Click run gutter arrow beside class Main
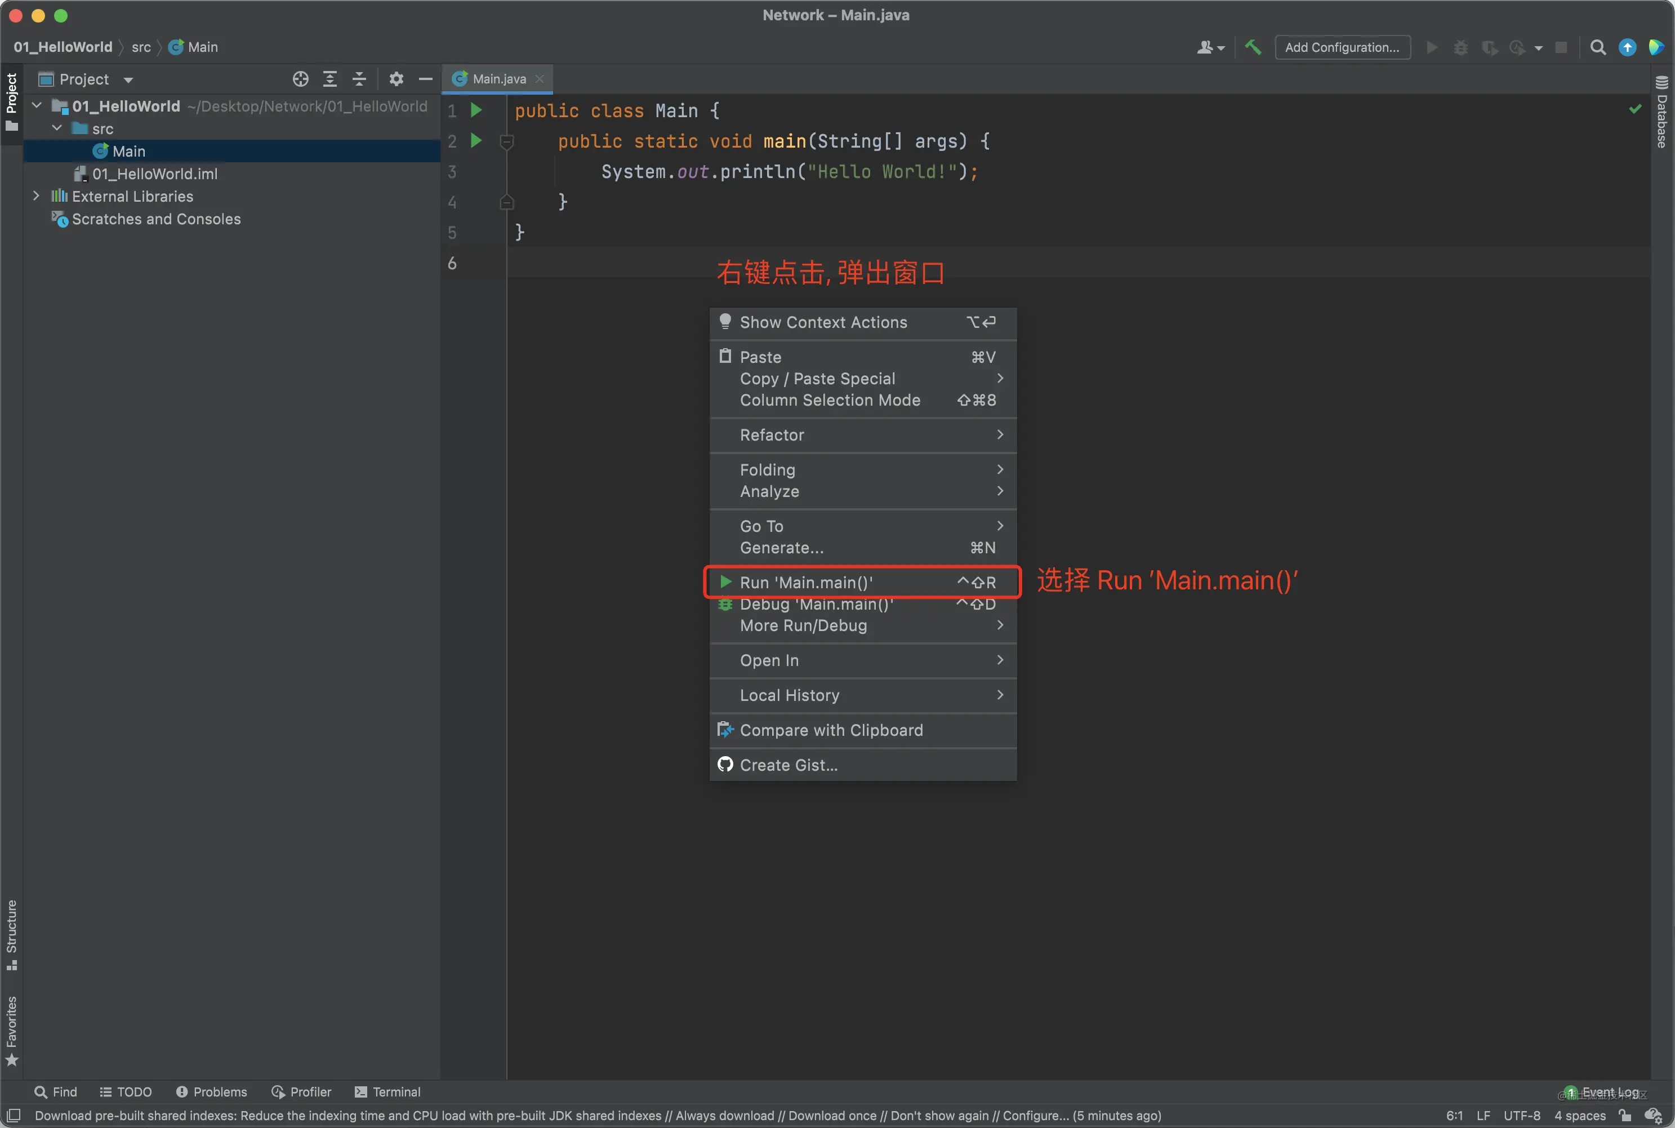1675x1128 pixels. pos(476,110)
